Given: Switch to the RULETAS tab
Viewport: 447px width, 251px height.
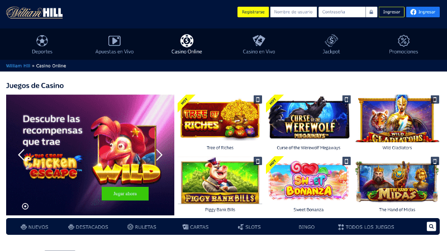Looking at the screenshot, I should click(142, 227).
